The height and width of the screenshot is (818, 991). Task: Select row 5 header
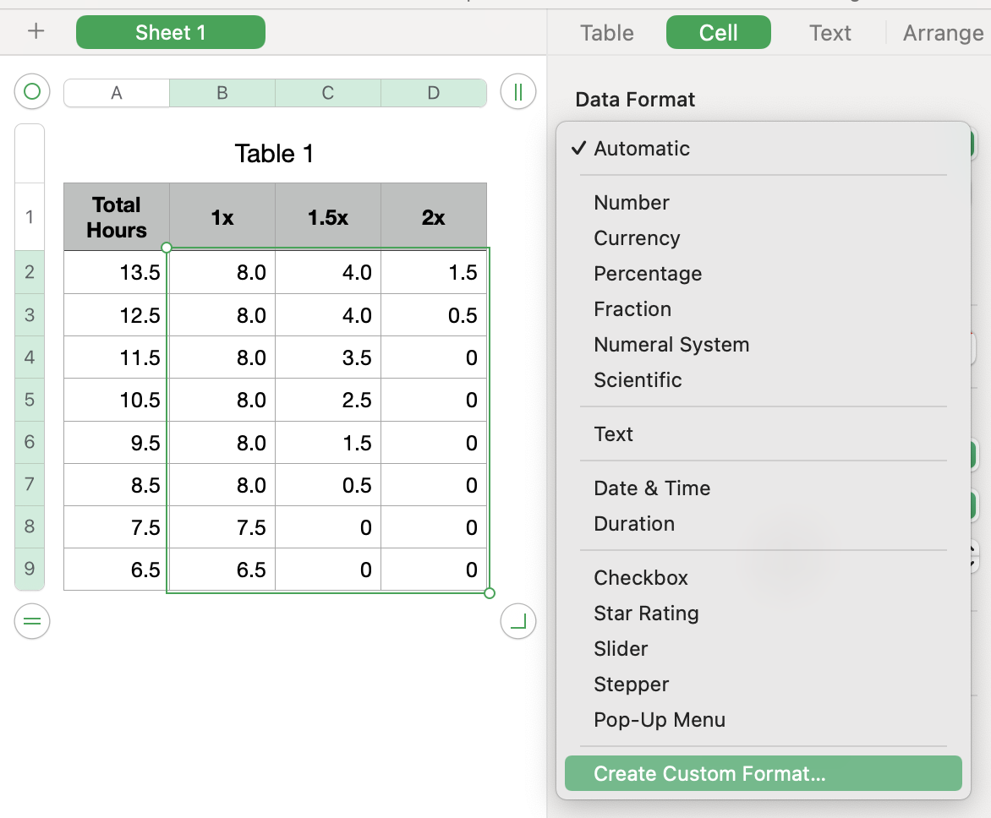coord(30,400)
